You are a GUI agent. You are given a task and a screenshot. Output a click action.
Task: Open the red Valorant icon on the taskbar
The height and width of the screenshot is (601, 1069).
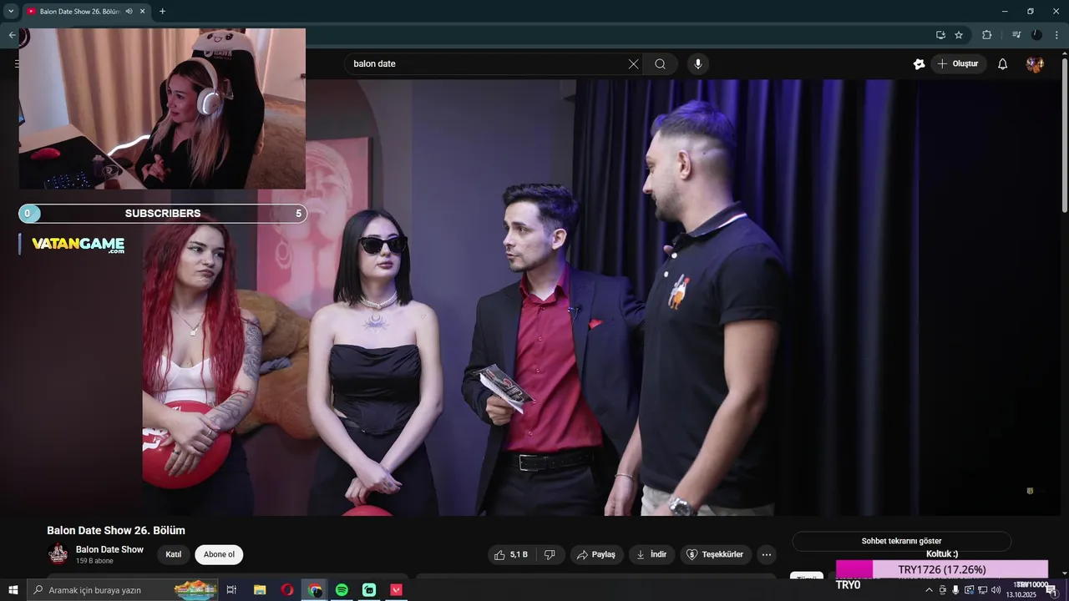397,590
